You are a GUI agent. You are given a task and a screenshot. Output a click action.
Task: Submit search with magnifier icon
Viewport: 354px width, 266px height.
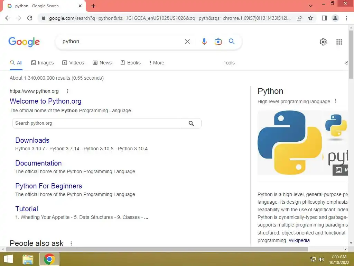tap(232, 42)
